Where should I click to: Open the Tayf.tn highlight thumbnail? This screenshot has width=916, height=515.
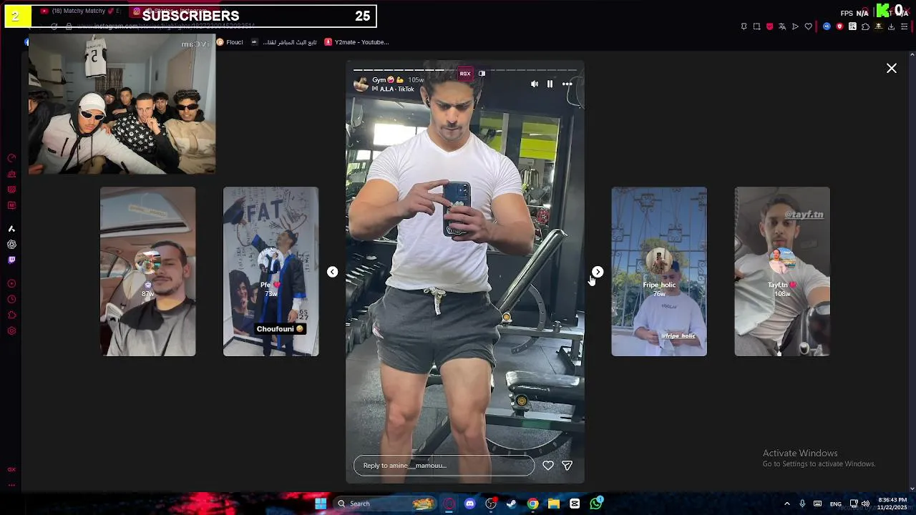tap(782, 272)
